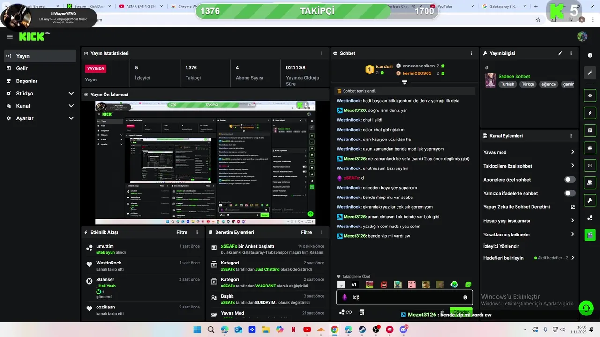This screenshot has width=600, height=337.
Task: Collapse the top gifters leaderboard arrow
Action: pyautogui.click(x=405, y=82)
